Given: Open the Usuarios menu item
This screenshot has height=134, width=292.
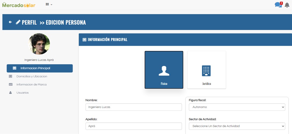Looking at the screenshot, I should pyautogui.click(x=23, y=93).
